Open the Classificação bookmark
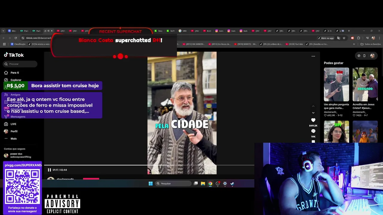The width and height of the screenshot is (383, 215). click(18, 44)
